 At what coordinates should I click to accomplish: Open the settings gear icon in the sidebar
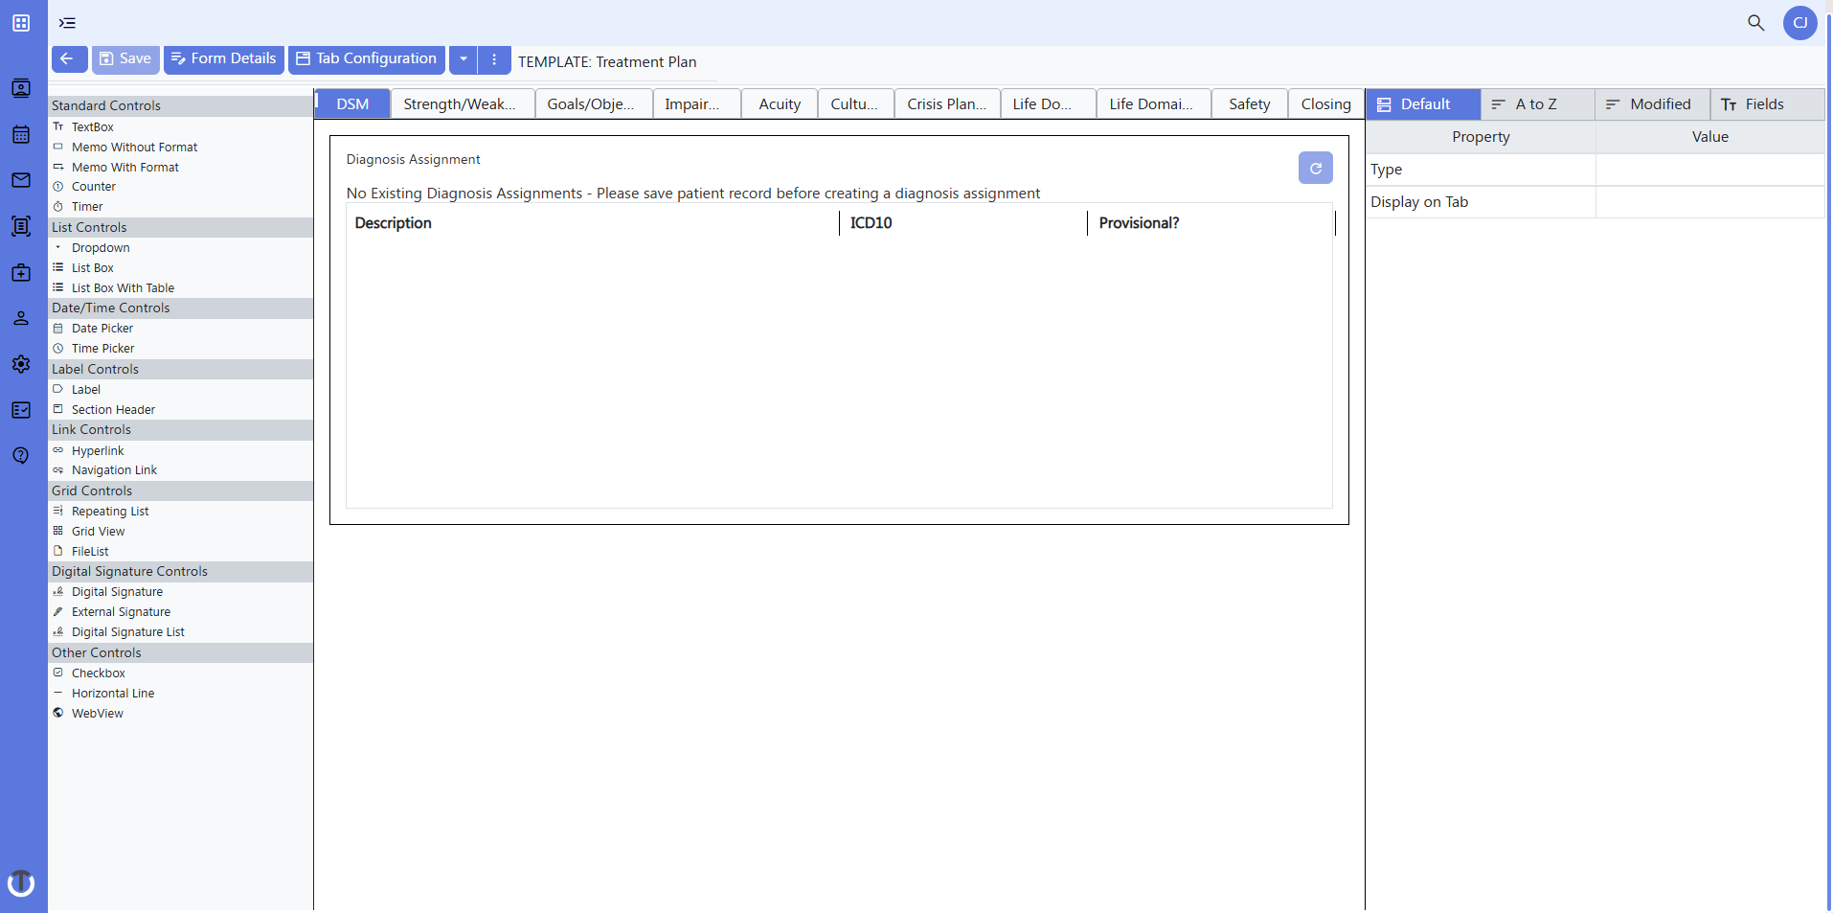(x=21, y=364)
